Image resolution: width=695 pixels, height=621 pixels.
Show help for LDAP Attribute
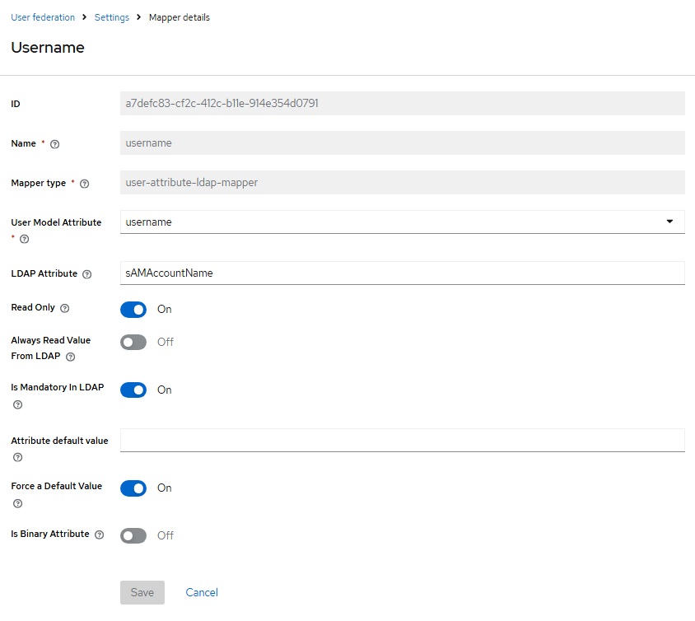pos(87,274)
